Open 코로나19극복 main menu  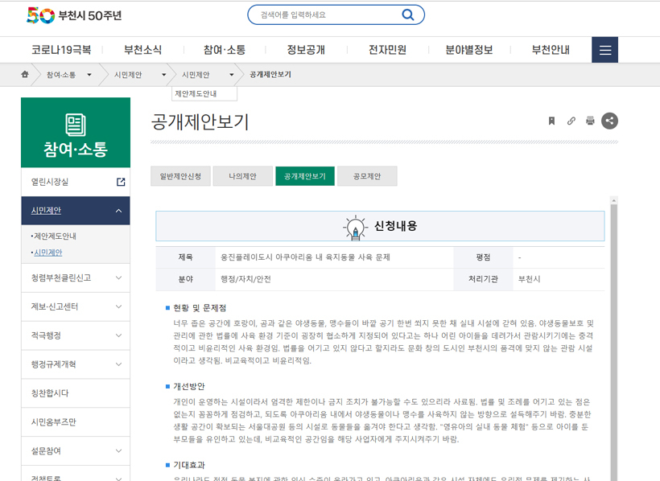[x=61, y=50]
